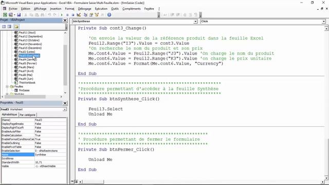The width and height of the screenshot is (329, 185).
Task: Close the Projet - VBAProject panel
Action: 65,21
